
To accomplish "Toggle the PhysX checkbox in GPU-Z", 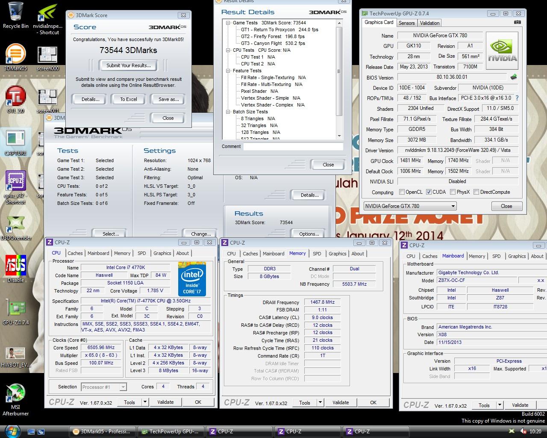I will tap(453, 192).
